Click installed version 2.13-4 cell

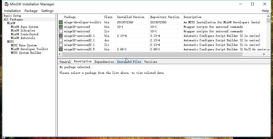[x=122, y=36]
